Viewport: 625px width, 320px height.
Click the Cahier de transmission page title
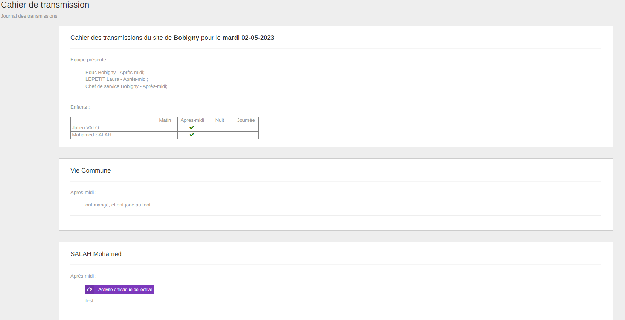point(45,5)
